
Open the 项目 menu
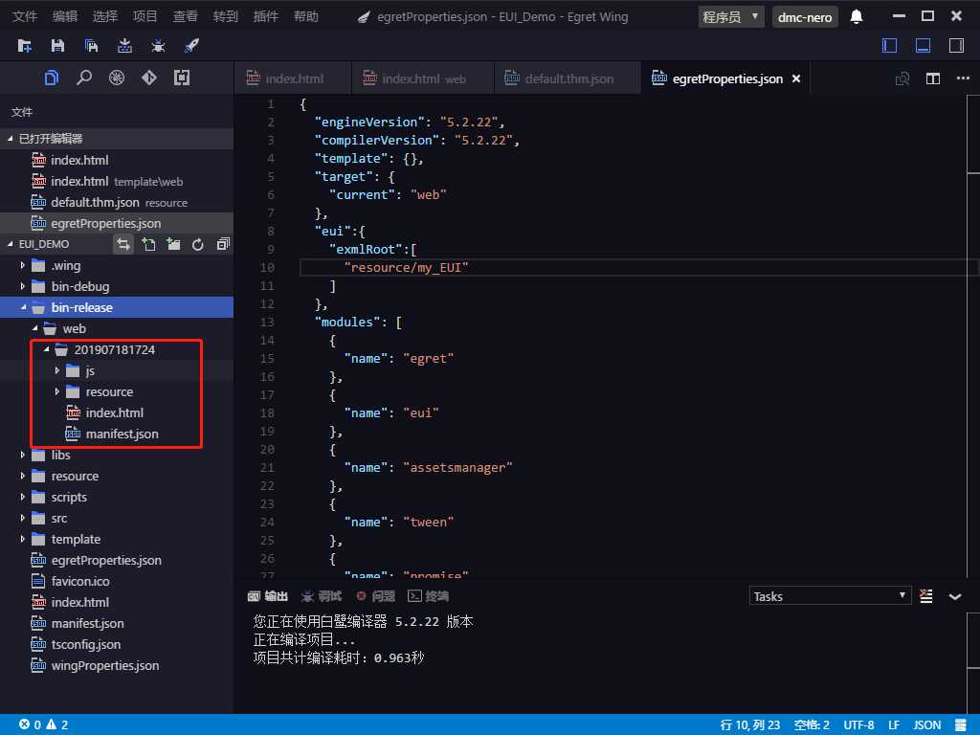point(145,16)
